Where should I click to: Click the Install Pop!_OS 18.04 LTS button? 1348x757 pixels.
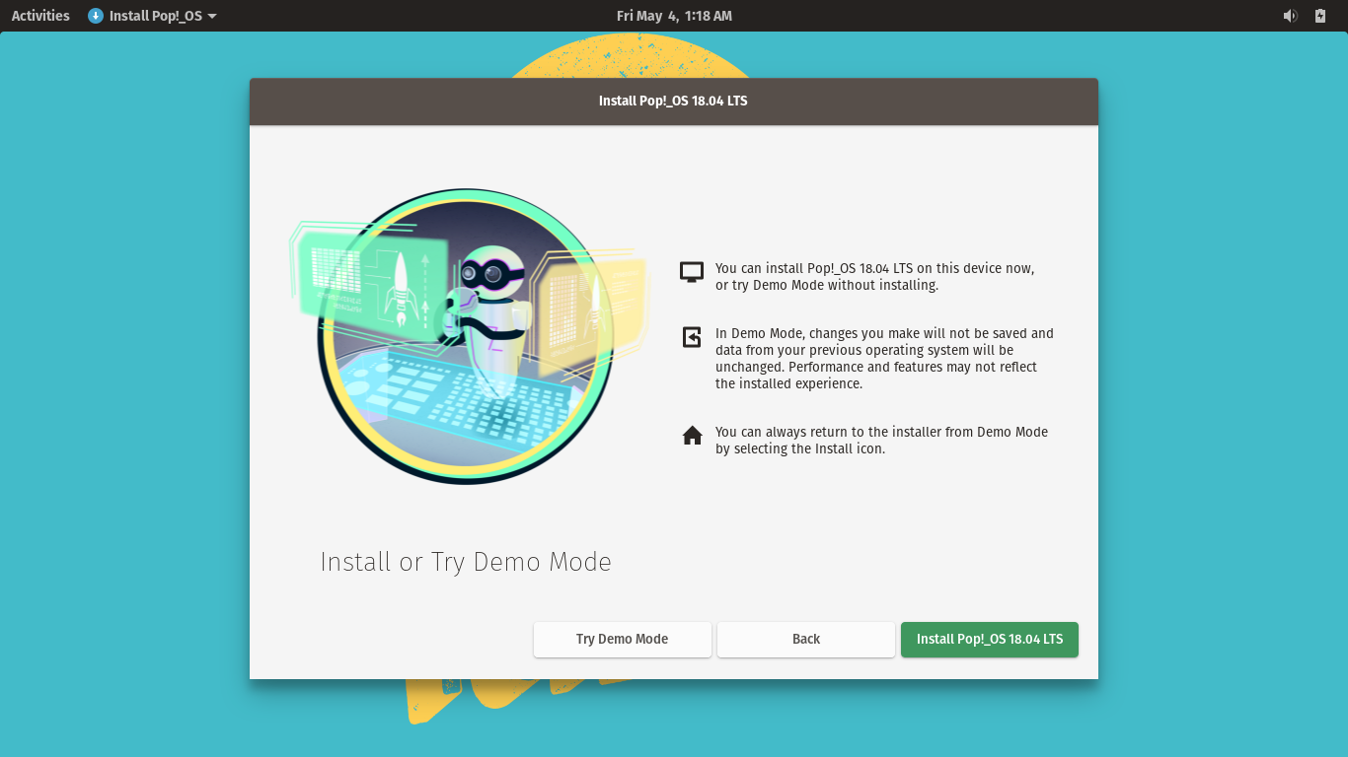[989, 640]
